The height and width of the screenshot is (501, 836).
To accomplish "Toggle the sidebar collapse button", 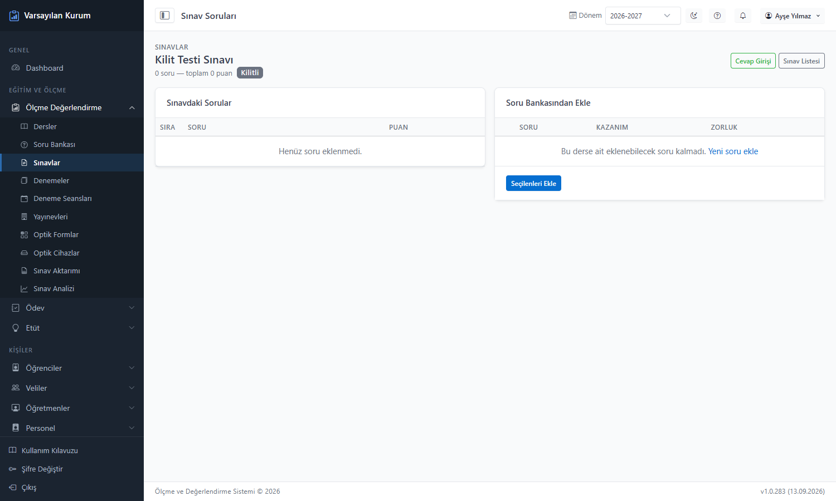I will [x=164, y=16].
